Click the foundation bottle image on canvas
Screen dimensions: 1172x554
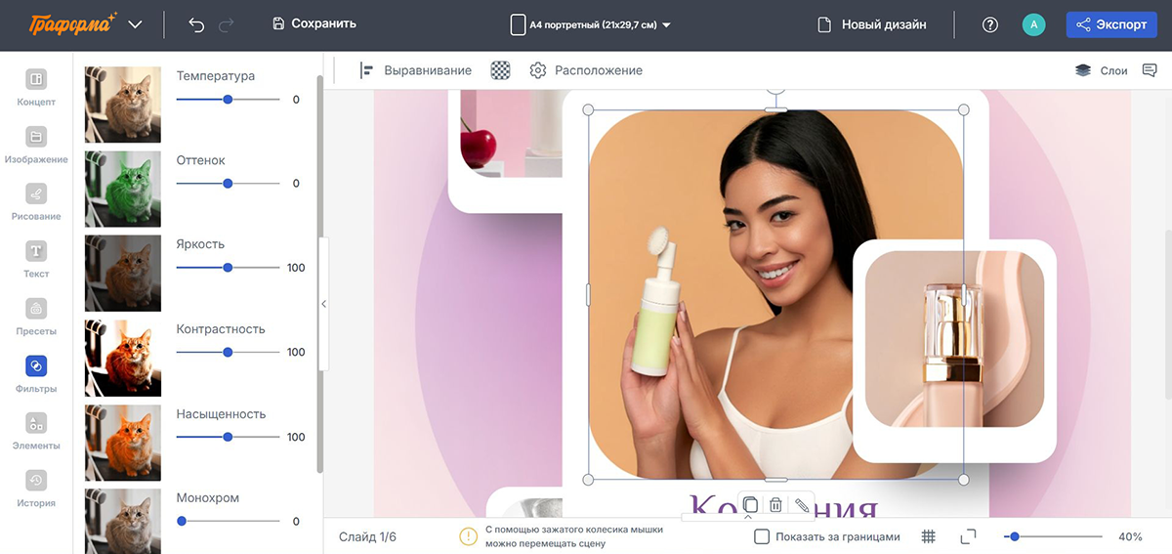954,339
